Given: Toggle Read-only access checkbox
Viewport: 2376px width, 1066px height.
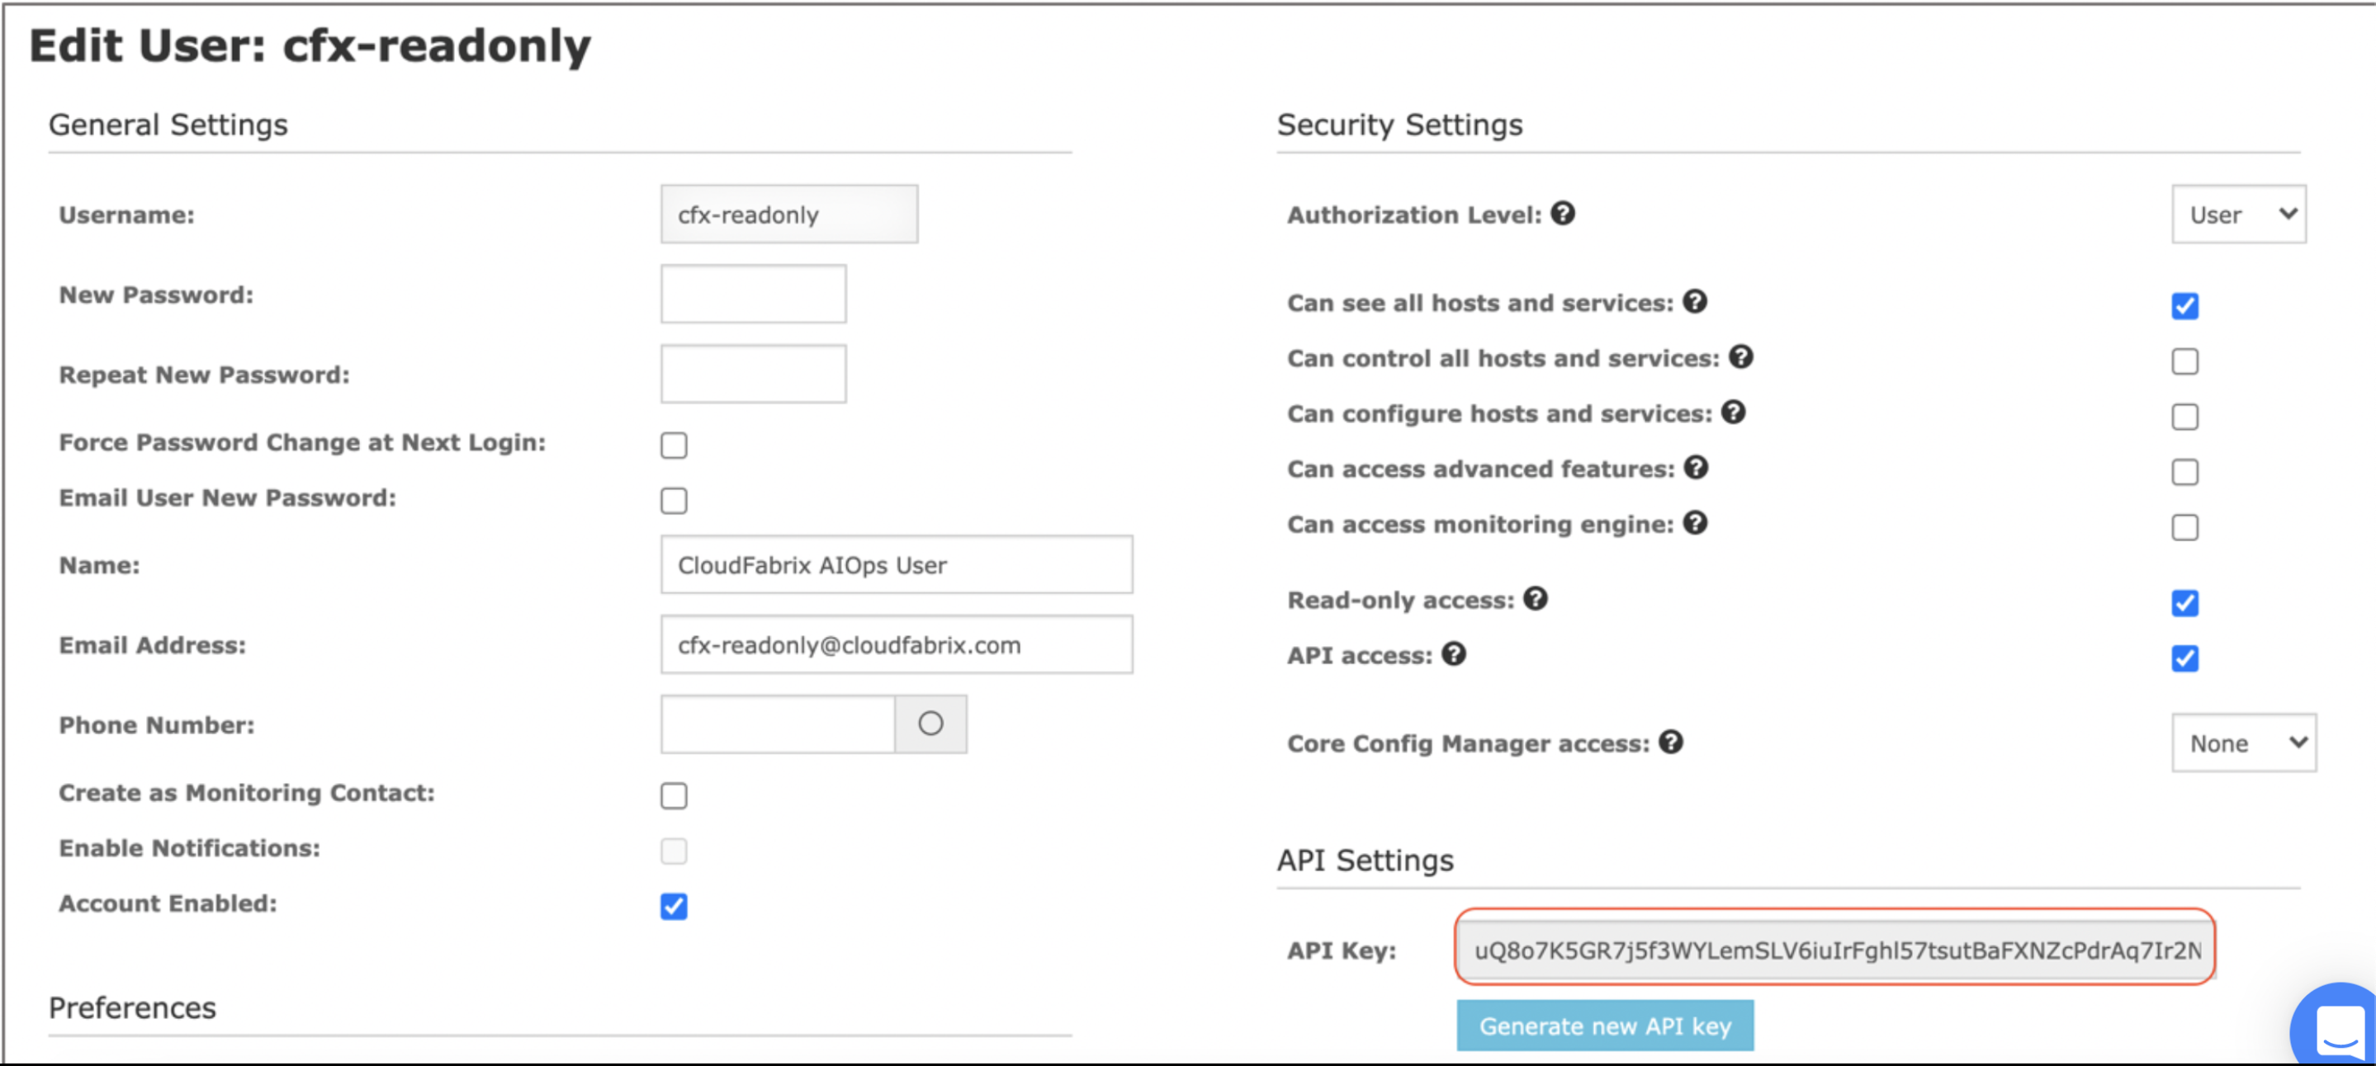Looking at the screenshot, I should (2184, 602).
